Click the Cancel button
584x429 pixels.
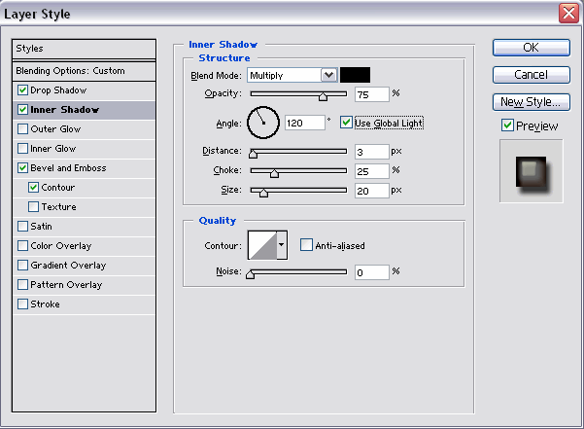tap(532, 75)
